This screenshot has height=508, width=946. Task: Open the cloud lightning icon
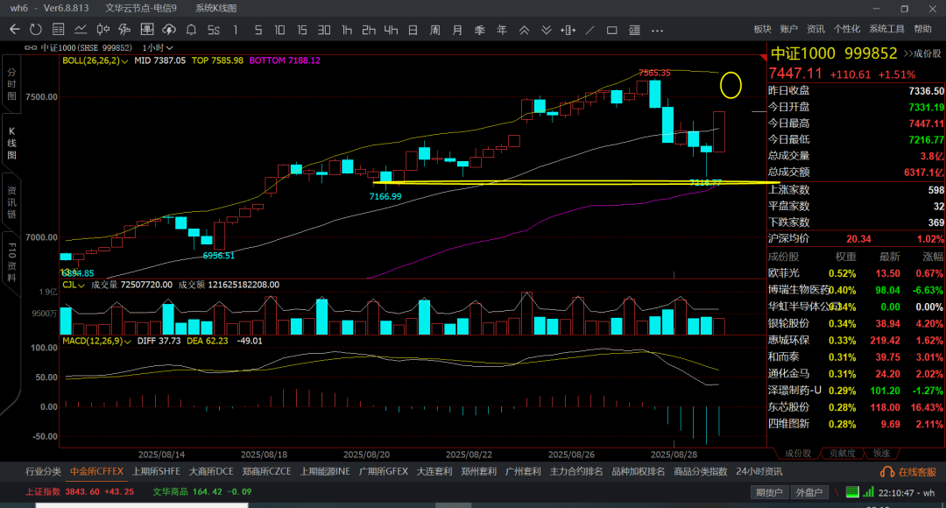(x=169, y=30)
